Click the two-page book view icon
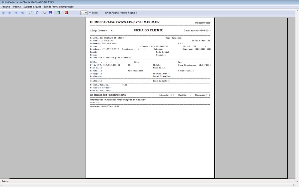 (x=36, y=13)
